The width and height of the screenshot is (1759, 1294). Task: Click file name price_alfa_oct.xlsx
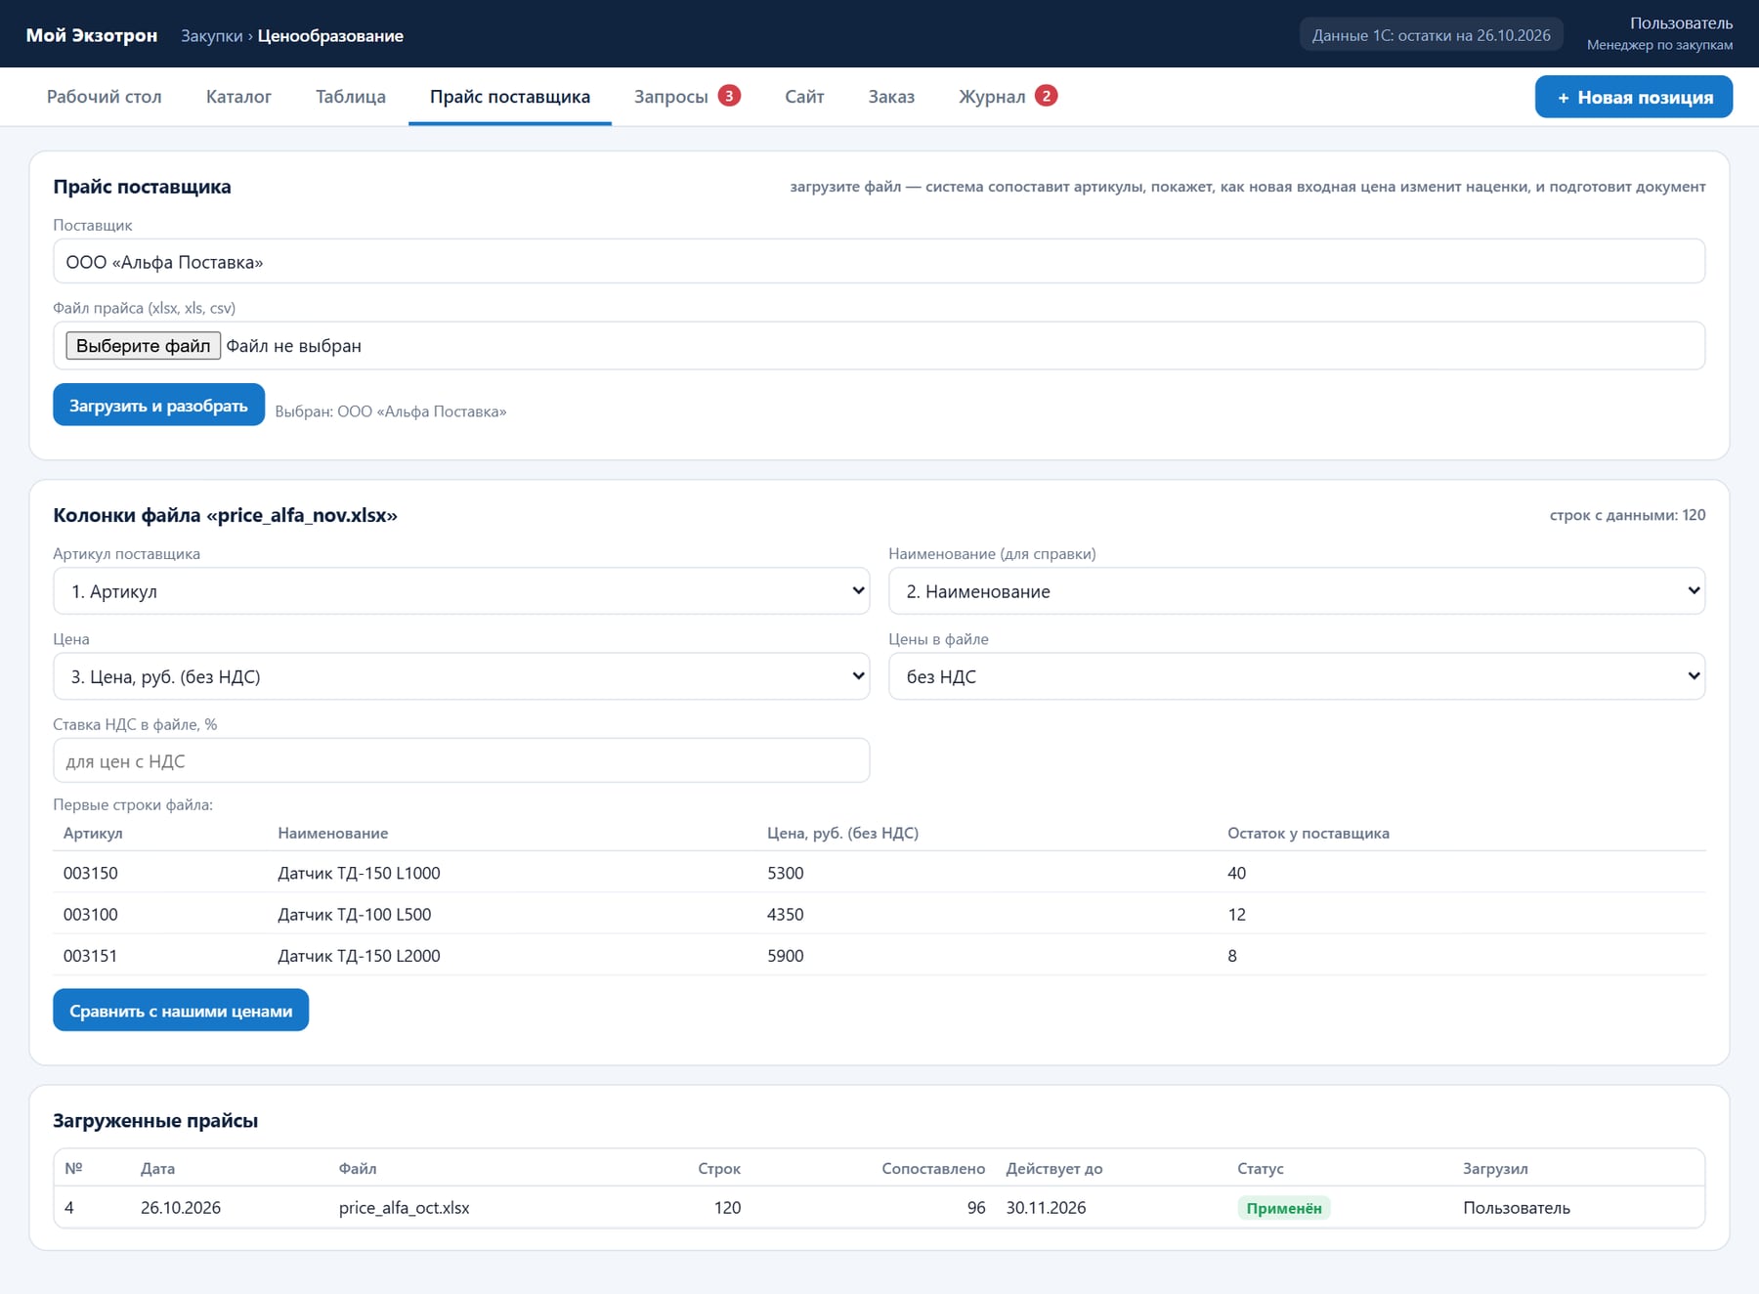(x=405, y=1208)
